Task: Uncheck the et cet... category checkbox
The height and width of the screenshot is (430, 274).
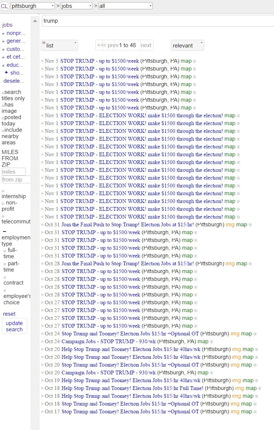Action: pos(3,58)
